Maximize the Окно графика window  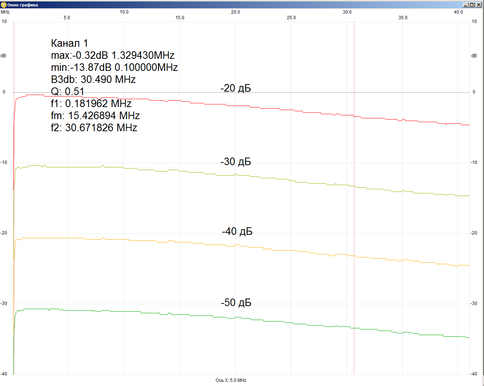click(x=472, y=5)
